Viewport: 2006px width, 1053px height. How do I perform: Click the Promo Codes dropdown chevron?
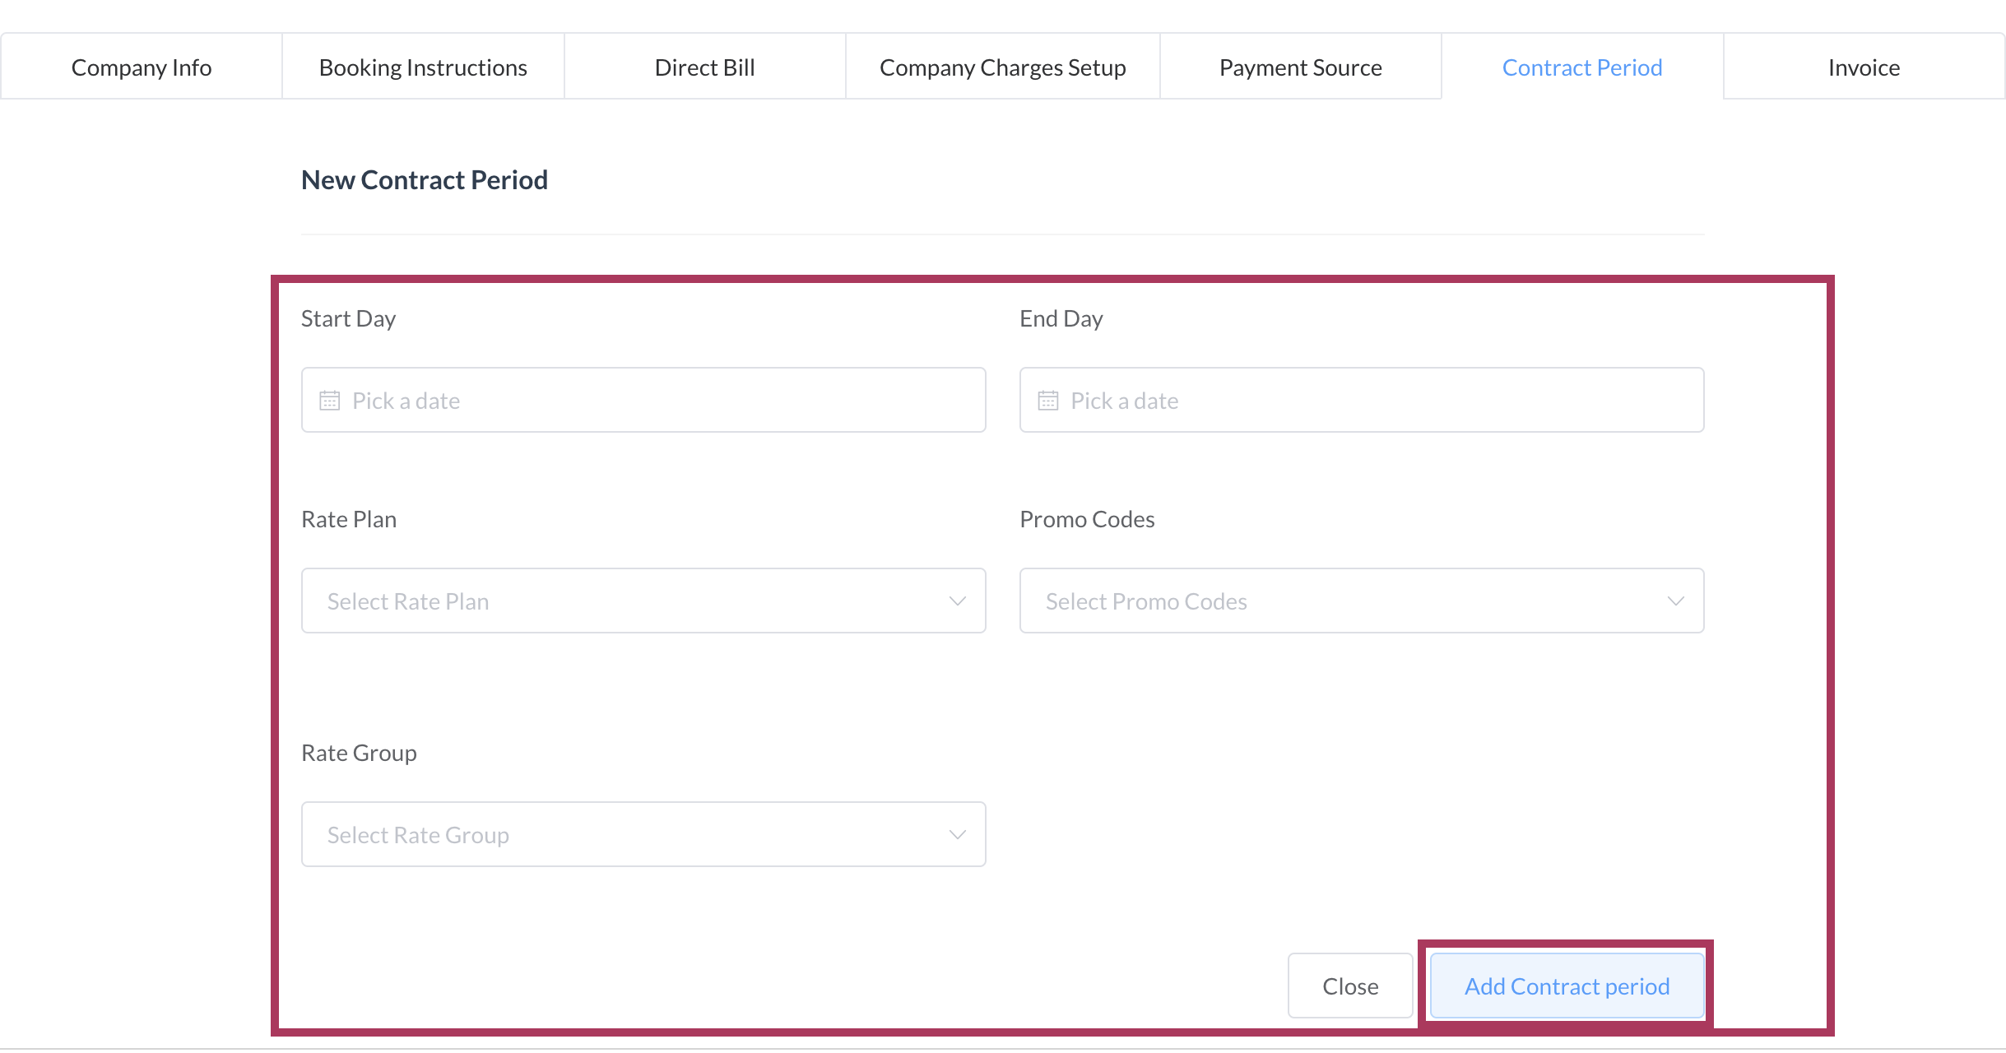pos(1675,601)
